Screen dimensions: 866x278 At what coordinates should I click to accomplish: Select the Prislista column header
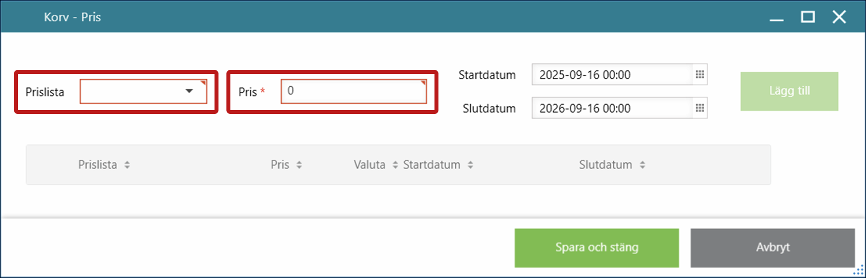point(97,165)
